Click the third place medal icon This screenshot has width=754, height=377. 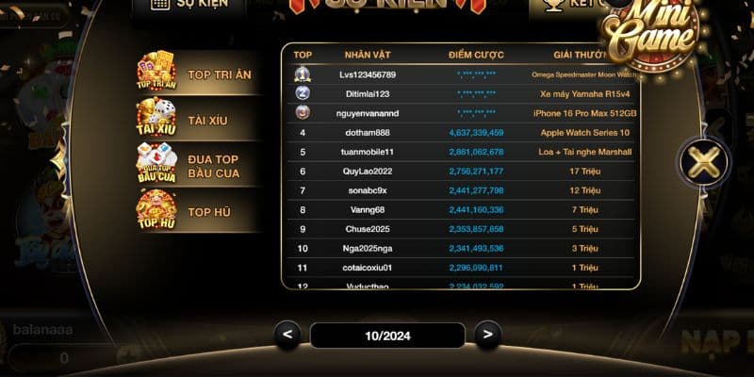point(303,112)
